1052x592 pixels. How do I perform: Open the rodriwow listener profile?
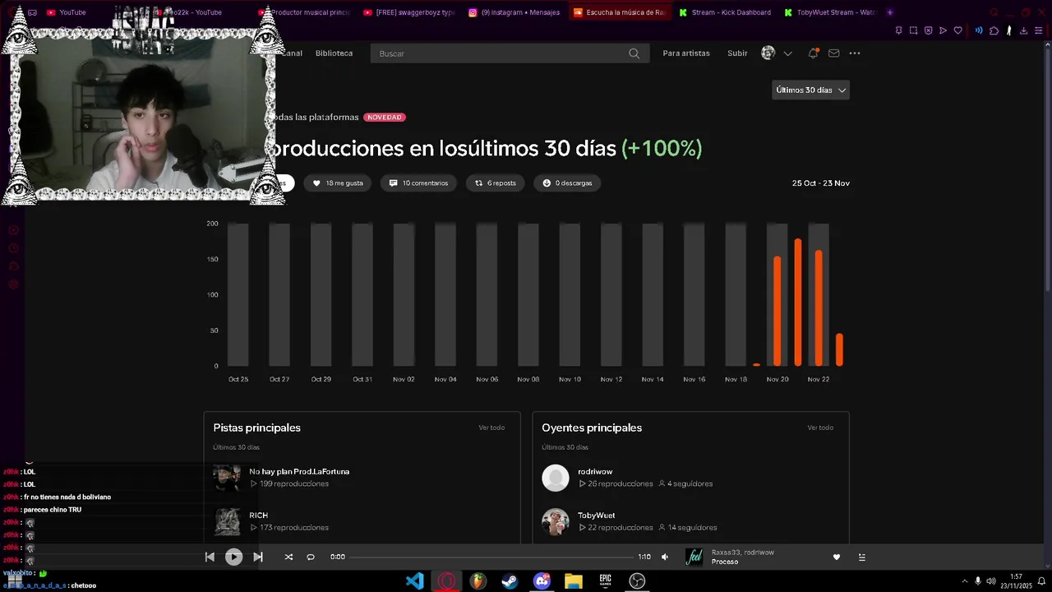(595, 471)
